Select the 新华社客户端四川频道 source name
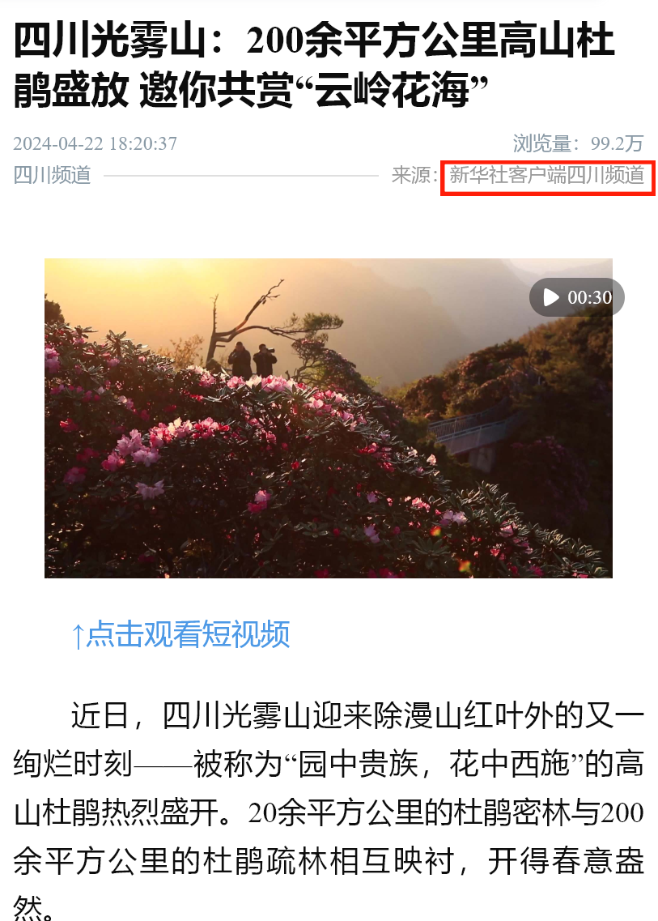Image resolution: width=658 pixels, height=921 pixels. click(x=547, y=175)
